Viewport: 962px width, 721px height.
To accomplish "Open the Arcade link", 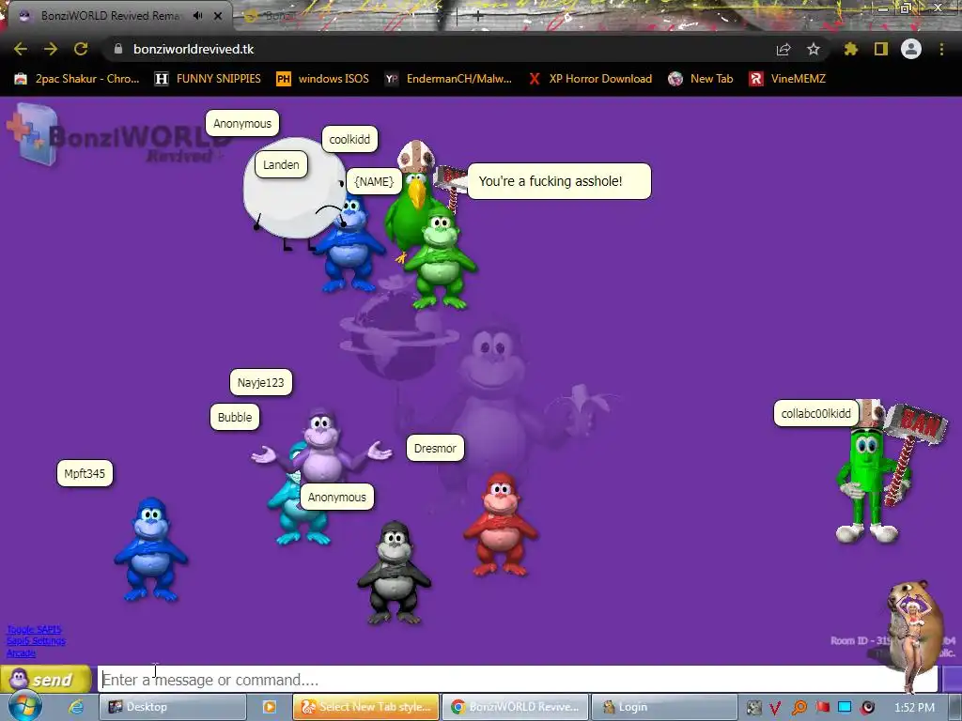I will click(21, 653).
